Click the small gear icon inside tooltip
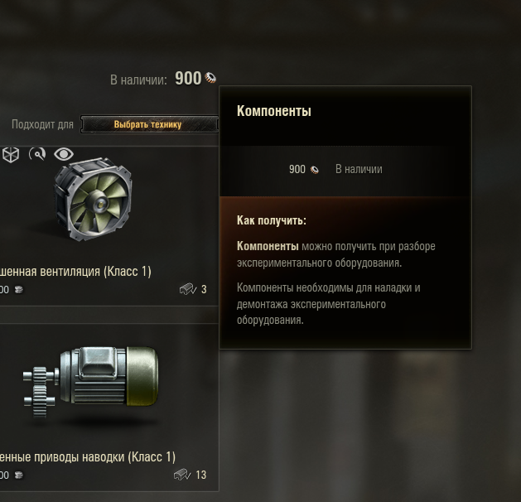This screenshot has width=521, height=502. pyautogui.click(x=314, y=170)
